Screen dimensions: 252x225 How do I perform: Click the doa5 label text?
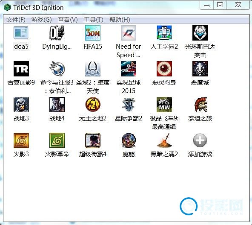(x=21, y=47)
